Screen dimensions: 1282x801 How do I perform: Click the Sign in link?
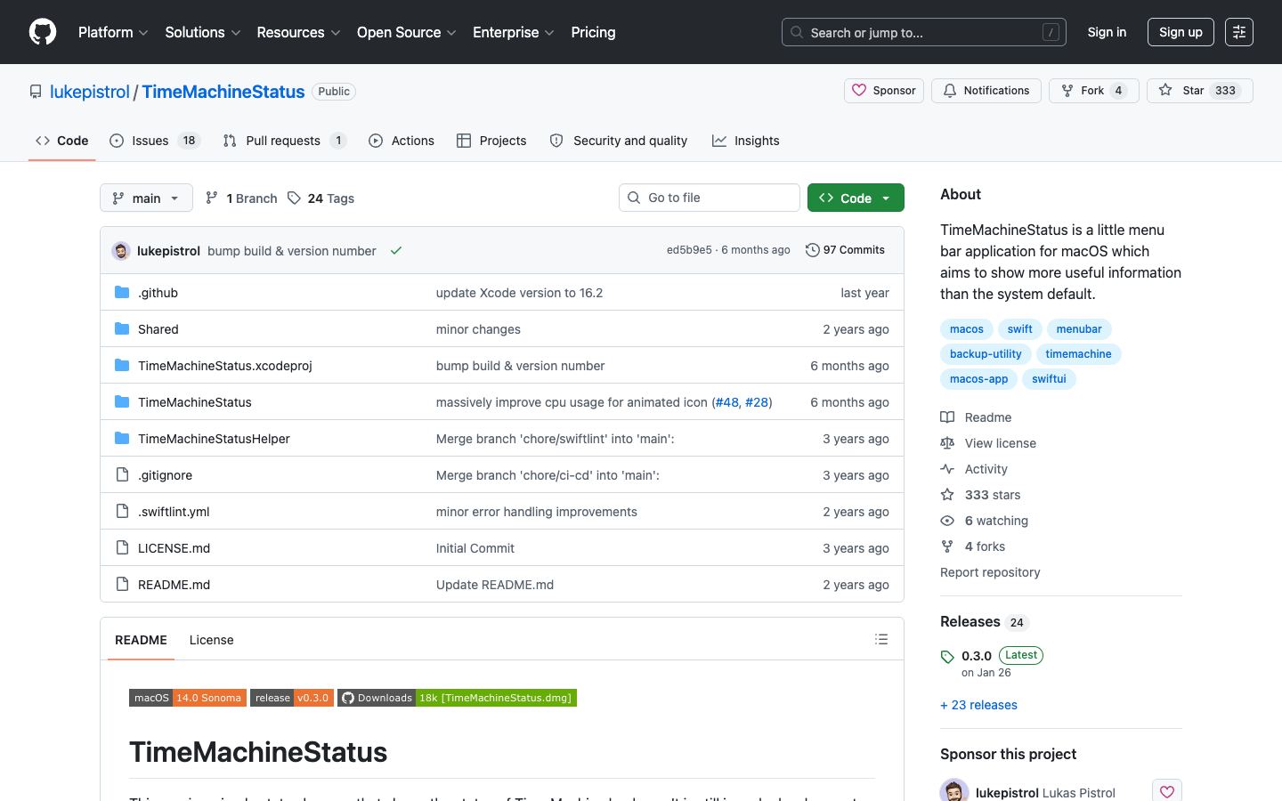click(1107, 32)
